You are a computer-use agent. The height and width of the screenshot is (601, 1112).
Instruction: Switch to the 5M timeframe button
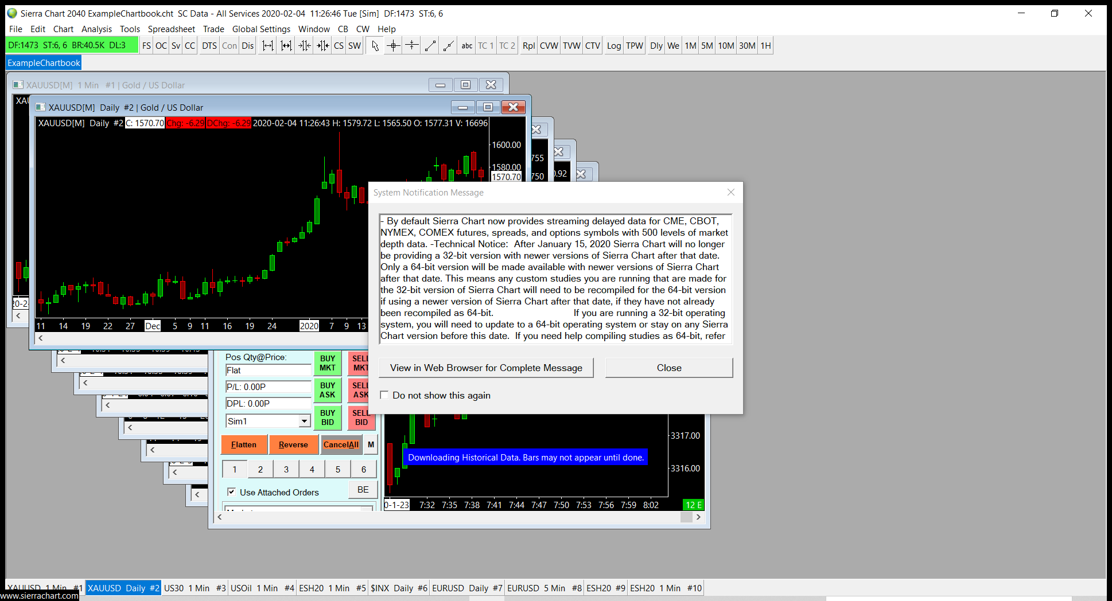coord(707,46)
